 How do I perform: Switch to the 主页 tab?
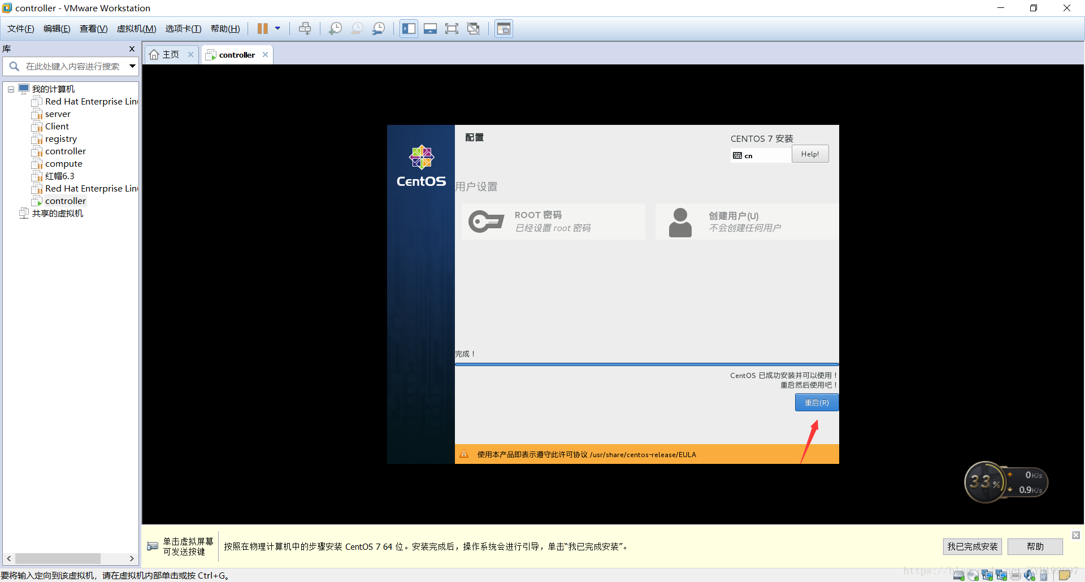[171, 55]
